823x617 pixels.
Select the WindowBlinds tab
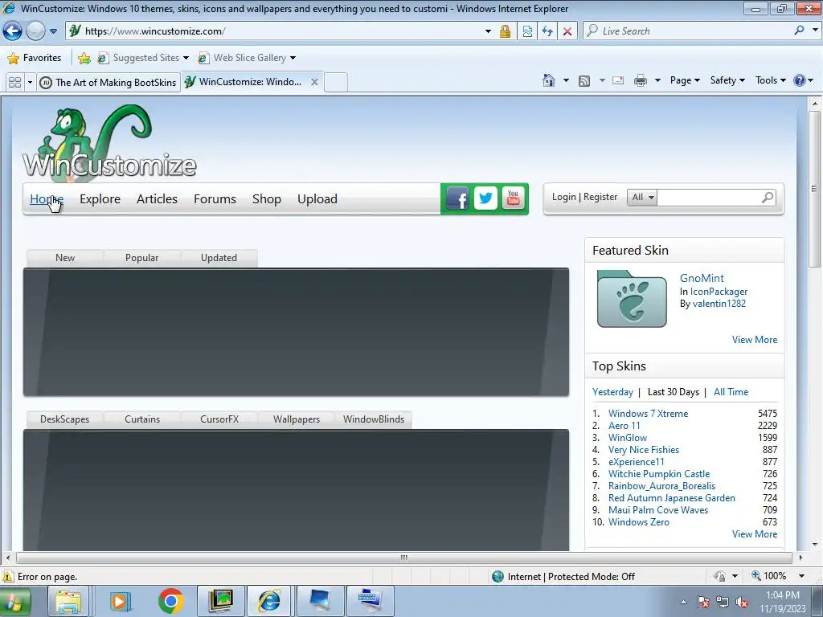click(x=374, y=419)
